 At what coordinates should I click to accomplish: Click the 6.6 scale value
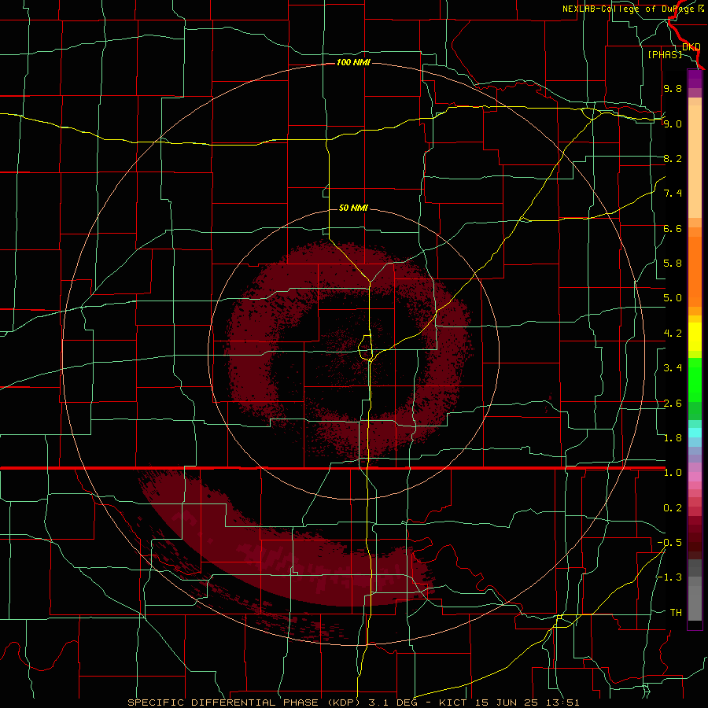tap(673, 228)
